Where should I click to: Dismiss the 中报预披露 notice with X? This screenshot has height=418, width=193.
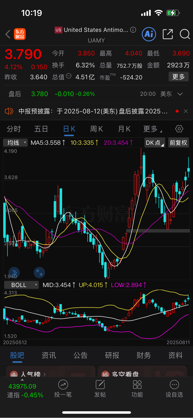(186, 111)
